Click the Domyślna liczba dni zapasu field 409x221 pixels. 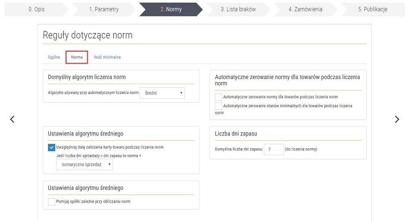pos(274,150)
